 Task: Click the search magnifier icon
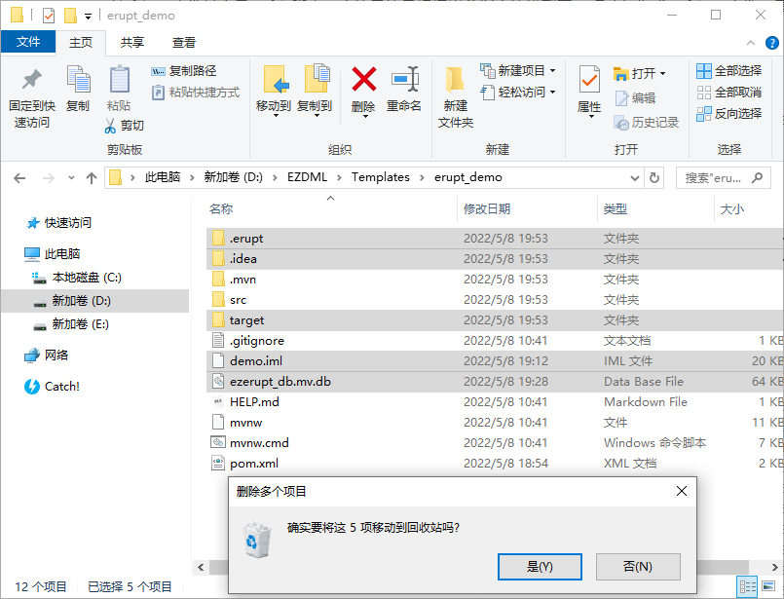tap(757, 177)
